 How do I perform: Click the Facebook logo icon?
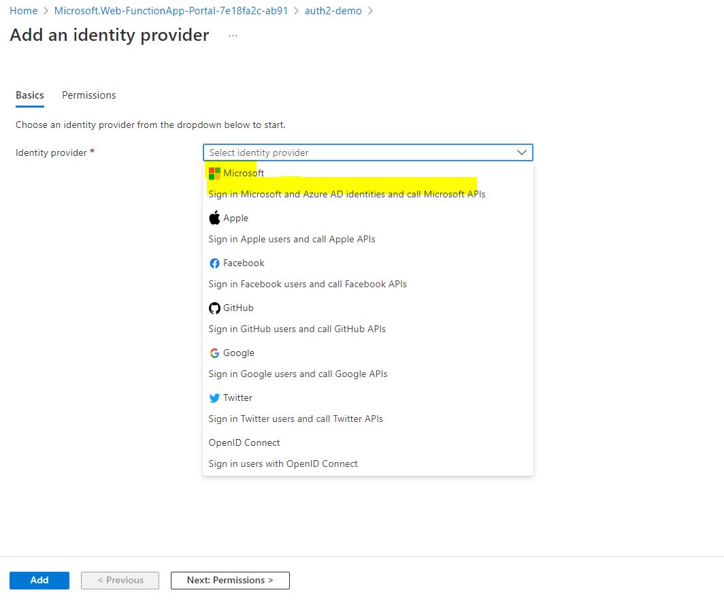[x=214, y=263]
